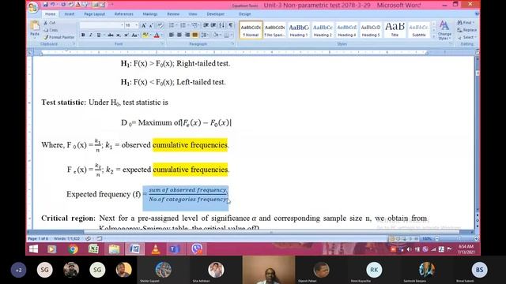Apply the Title style
This screenshot has width=506, height=284.
click(x=395, y=30)
